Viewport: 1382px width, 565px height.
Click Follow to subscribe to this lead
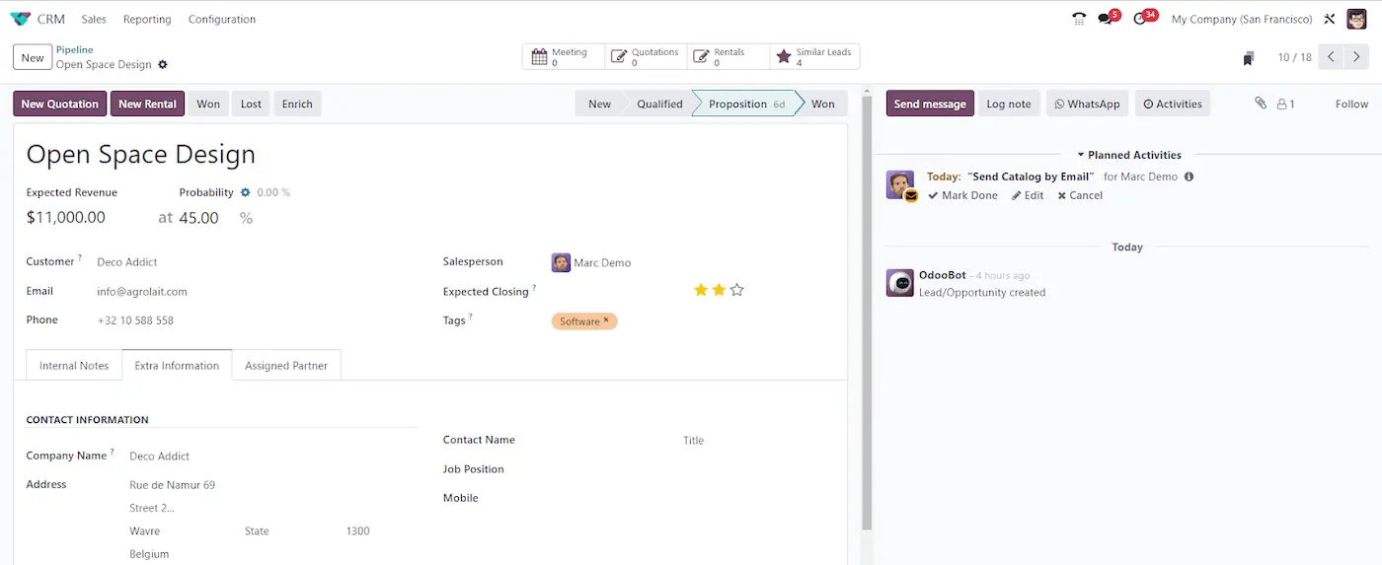1351,104
